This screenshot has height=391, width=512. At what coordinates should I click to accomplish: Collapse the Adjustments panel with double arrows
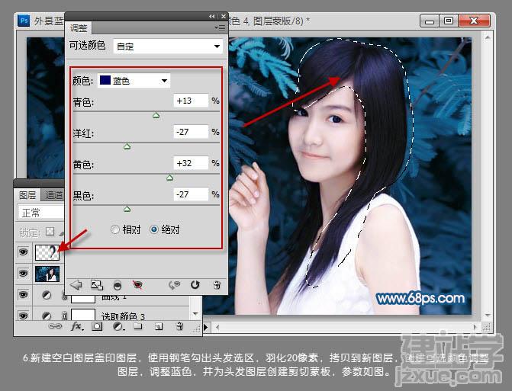[212, 16]
